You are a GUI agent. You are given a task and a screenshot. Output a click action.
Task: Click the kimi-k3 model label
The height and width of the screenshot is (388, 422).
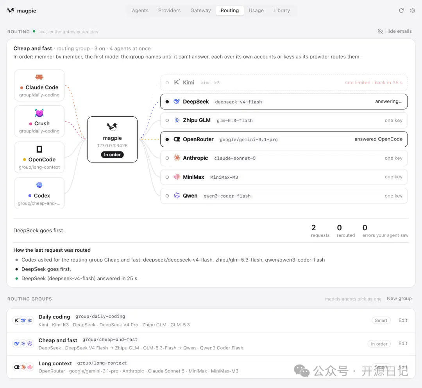point(210,83)
